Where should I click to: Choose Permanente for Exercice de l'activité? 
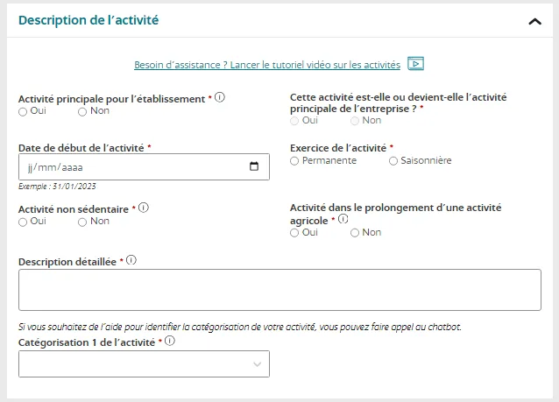(294, 161)
